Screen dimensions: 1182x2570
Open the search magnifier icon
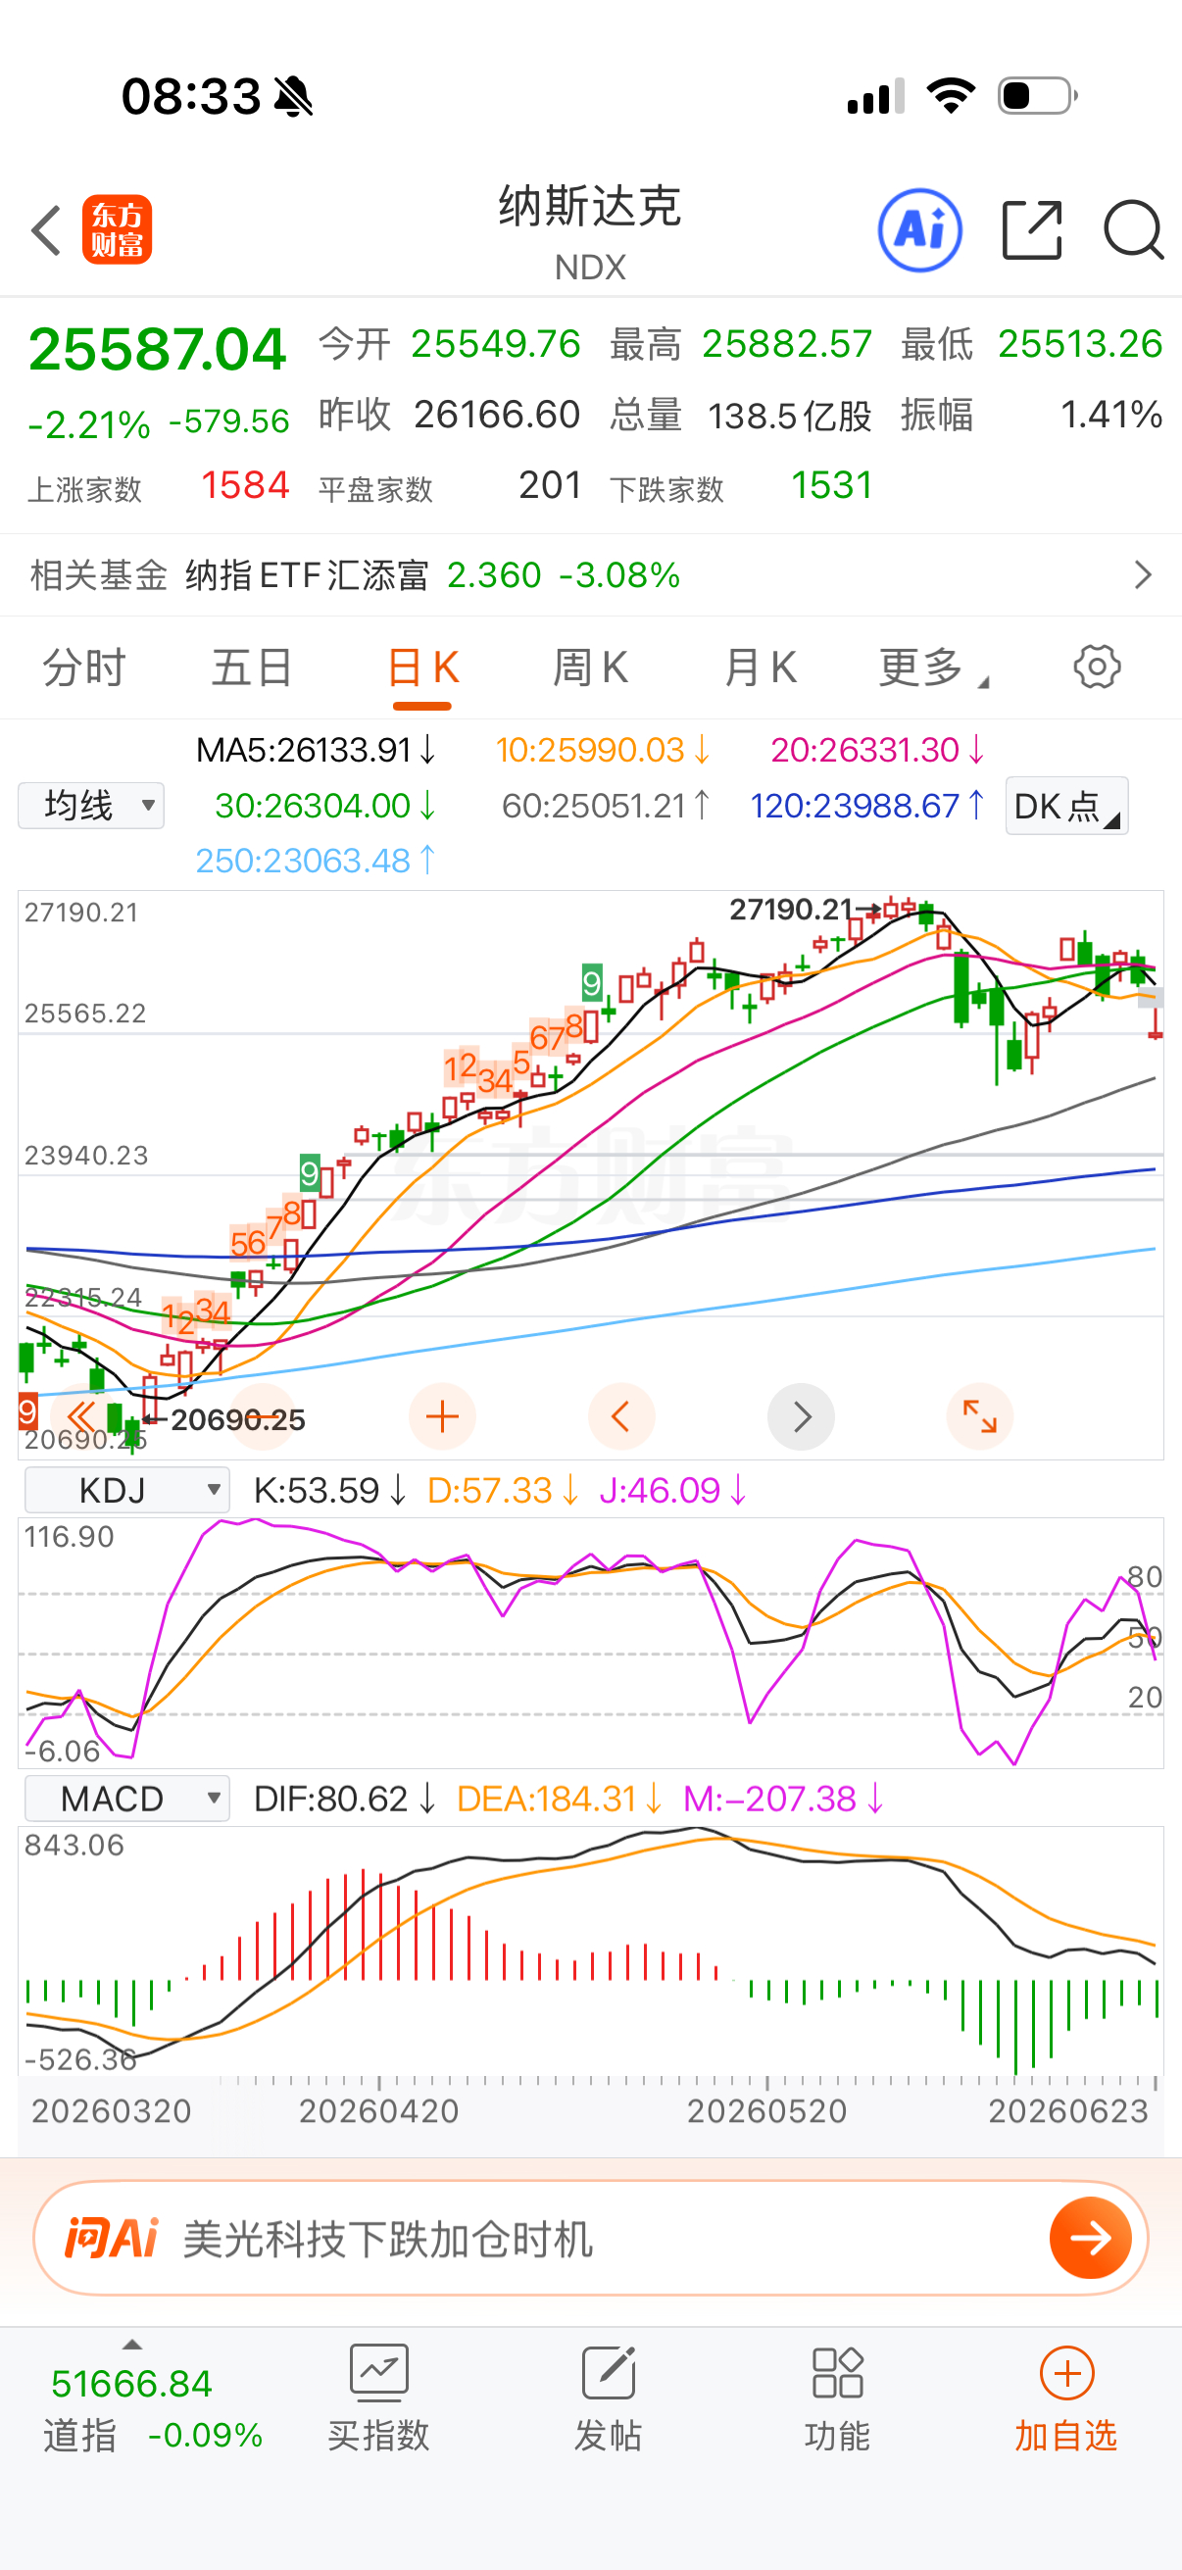[x=1134, y=230]
